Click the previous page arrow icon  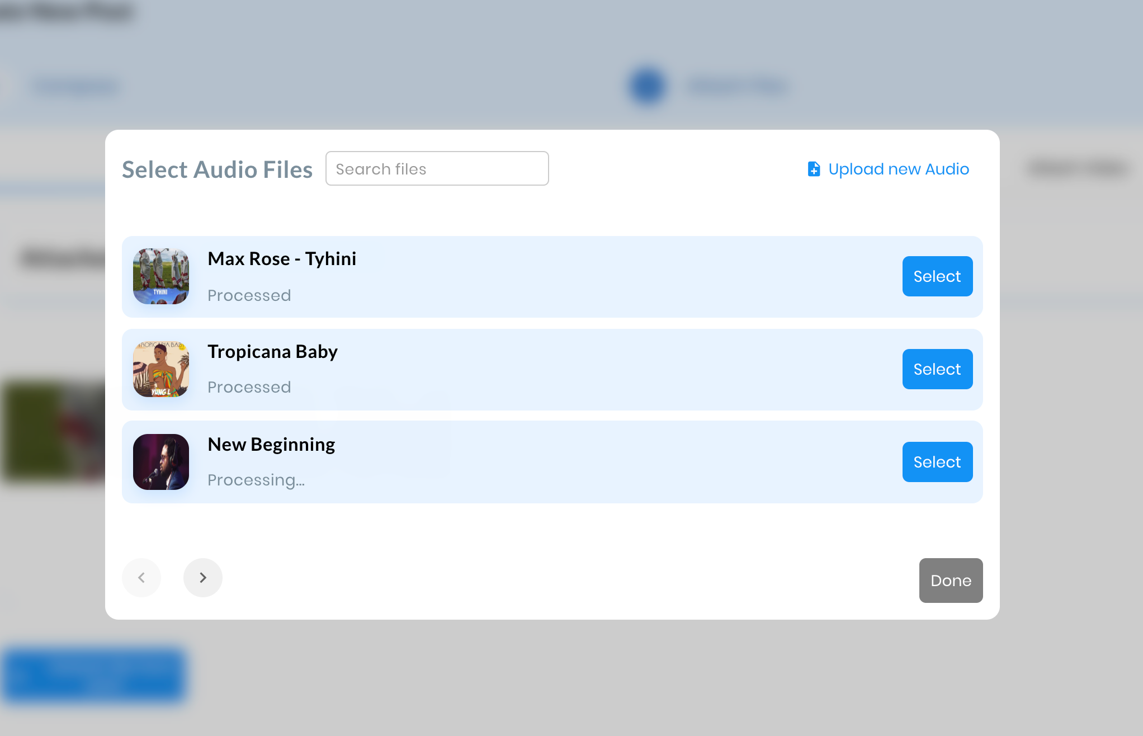141,578
